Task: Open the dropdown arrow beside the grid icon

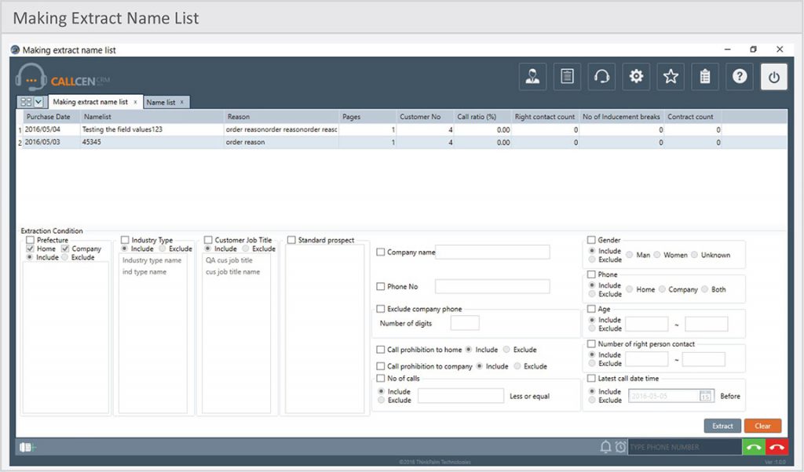Action: click(39, 102)
